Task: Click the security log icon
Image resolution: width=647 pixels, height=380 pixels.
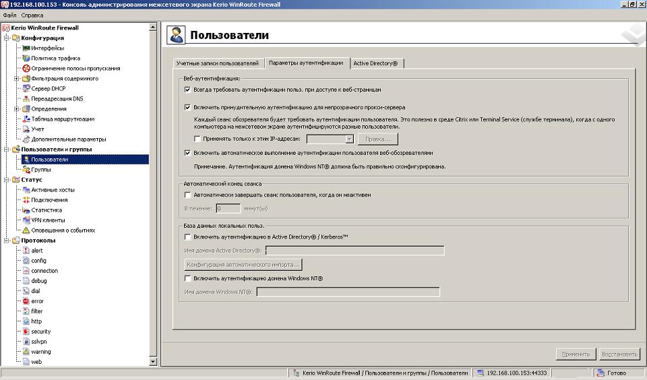Action: [x=26, y=331]
